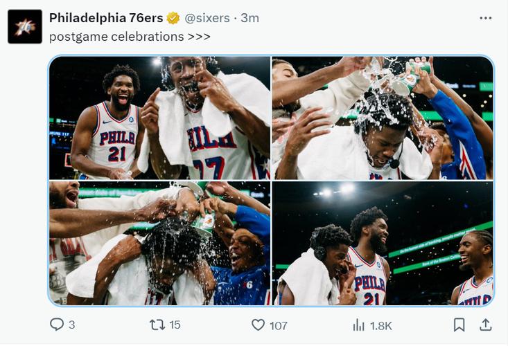
Task: Repost the tweet via the retweet arrows icon
Action: [157, 325]
